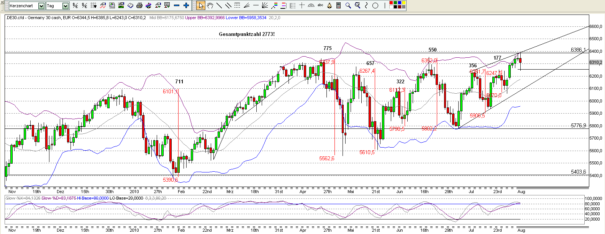Click the current price marker 6310,2
The image size is (605, 234).
pyautogui.click(x=596, y=62)
